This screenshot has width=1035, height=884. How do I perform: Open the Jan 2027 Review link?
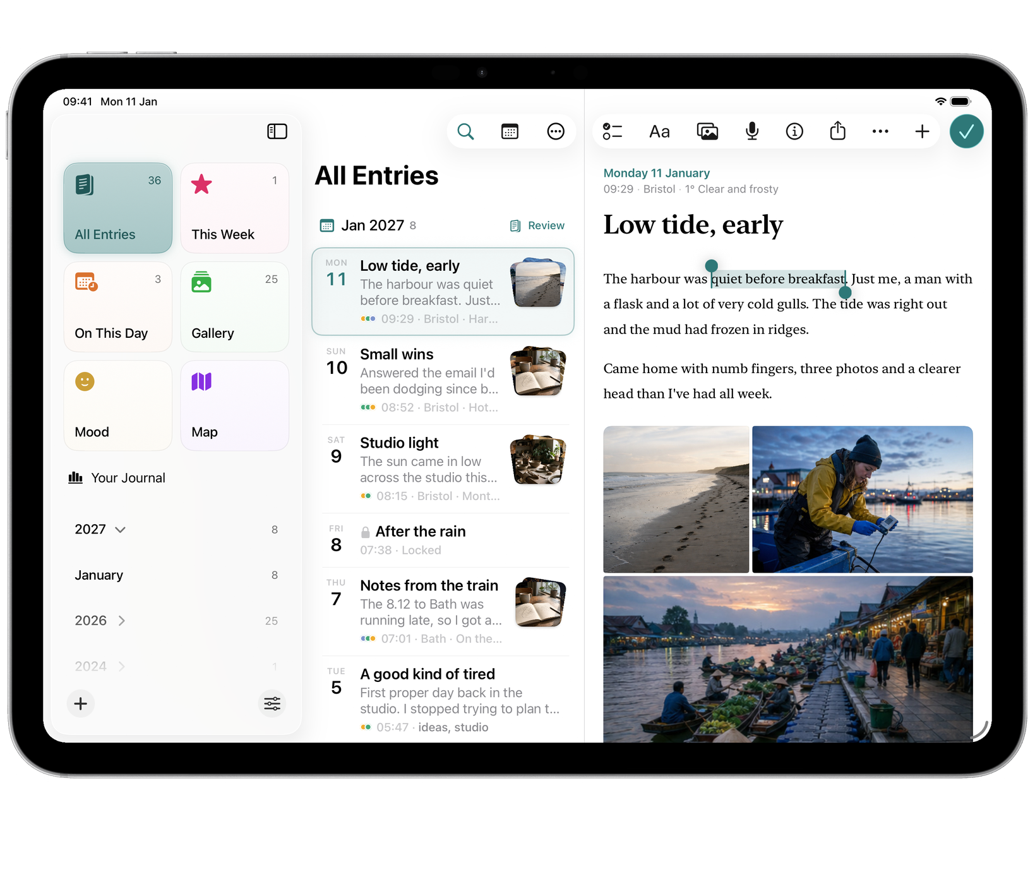(537, 225)
